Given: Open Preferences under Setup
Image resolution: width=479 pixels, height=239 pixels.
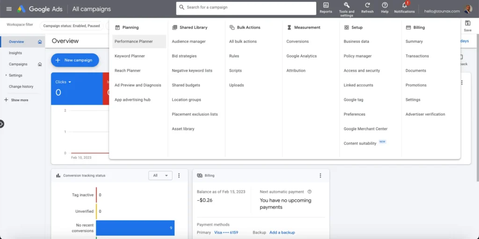Looking at the screenshot, I should click(355, 114).
